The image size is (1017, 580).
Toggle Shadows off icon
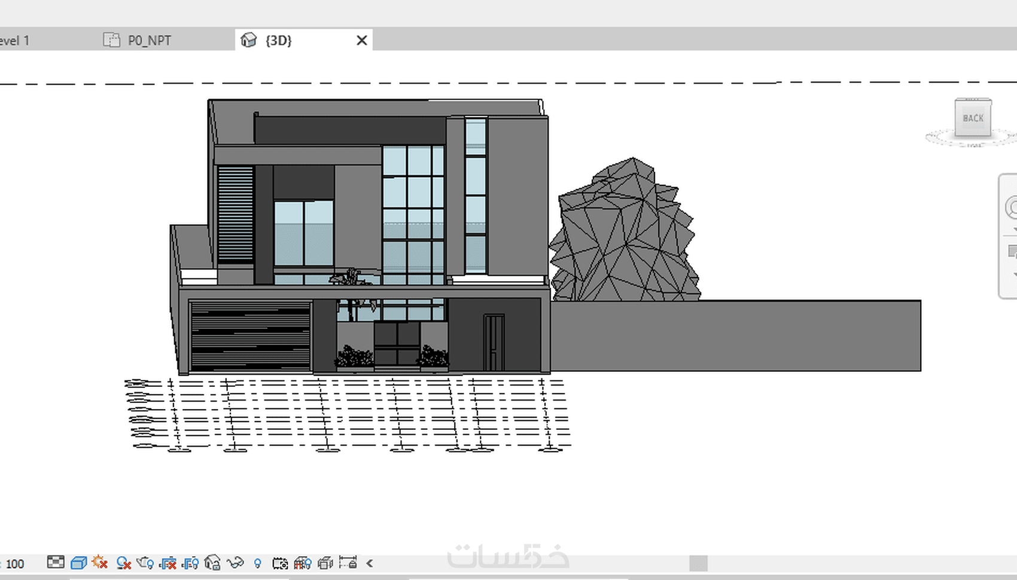coord(123,563)
